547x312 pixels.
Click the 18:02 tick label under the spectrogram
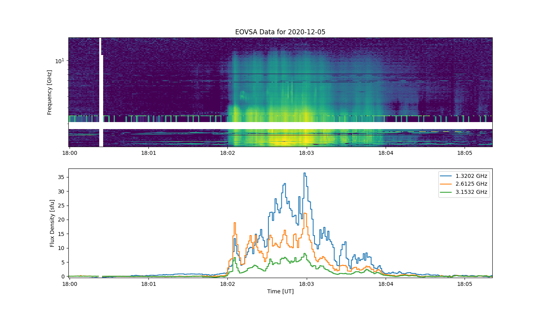[227, 153]
